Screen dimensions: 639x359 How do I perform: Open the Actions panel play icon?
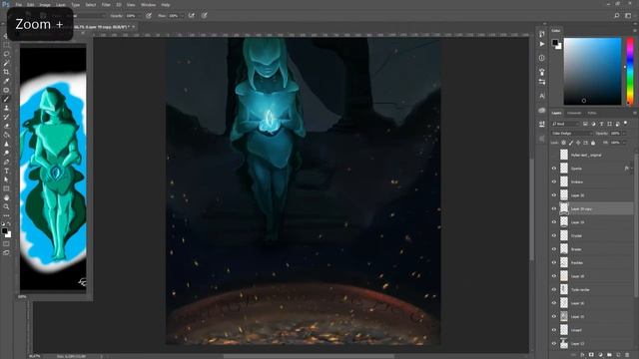coord(541,44)
